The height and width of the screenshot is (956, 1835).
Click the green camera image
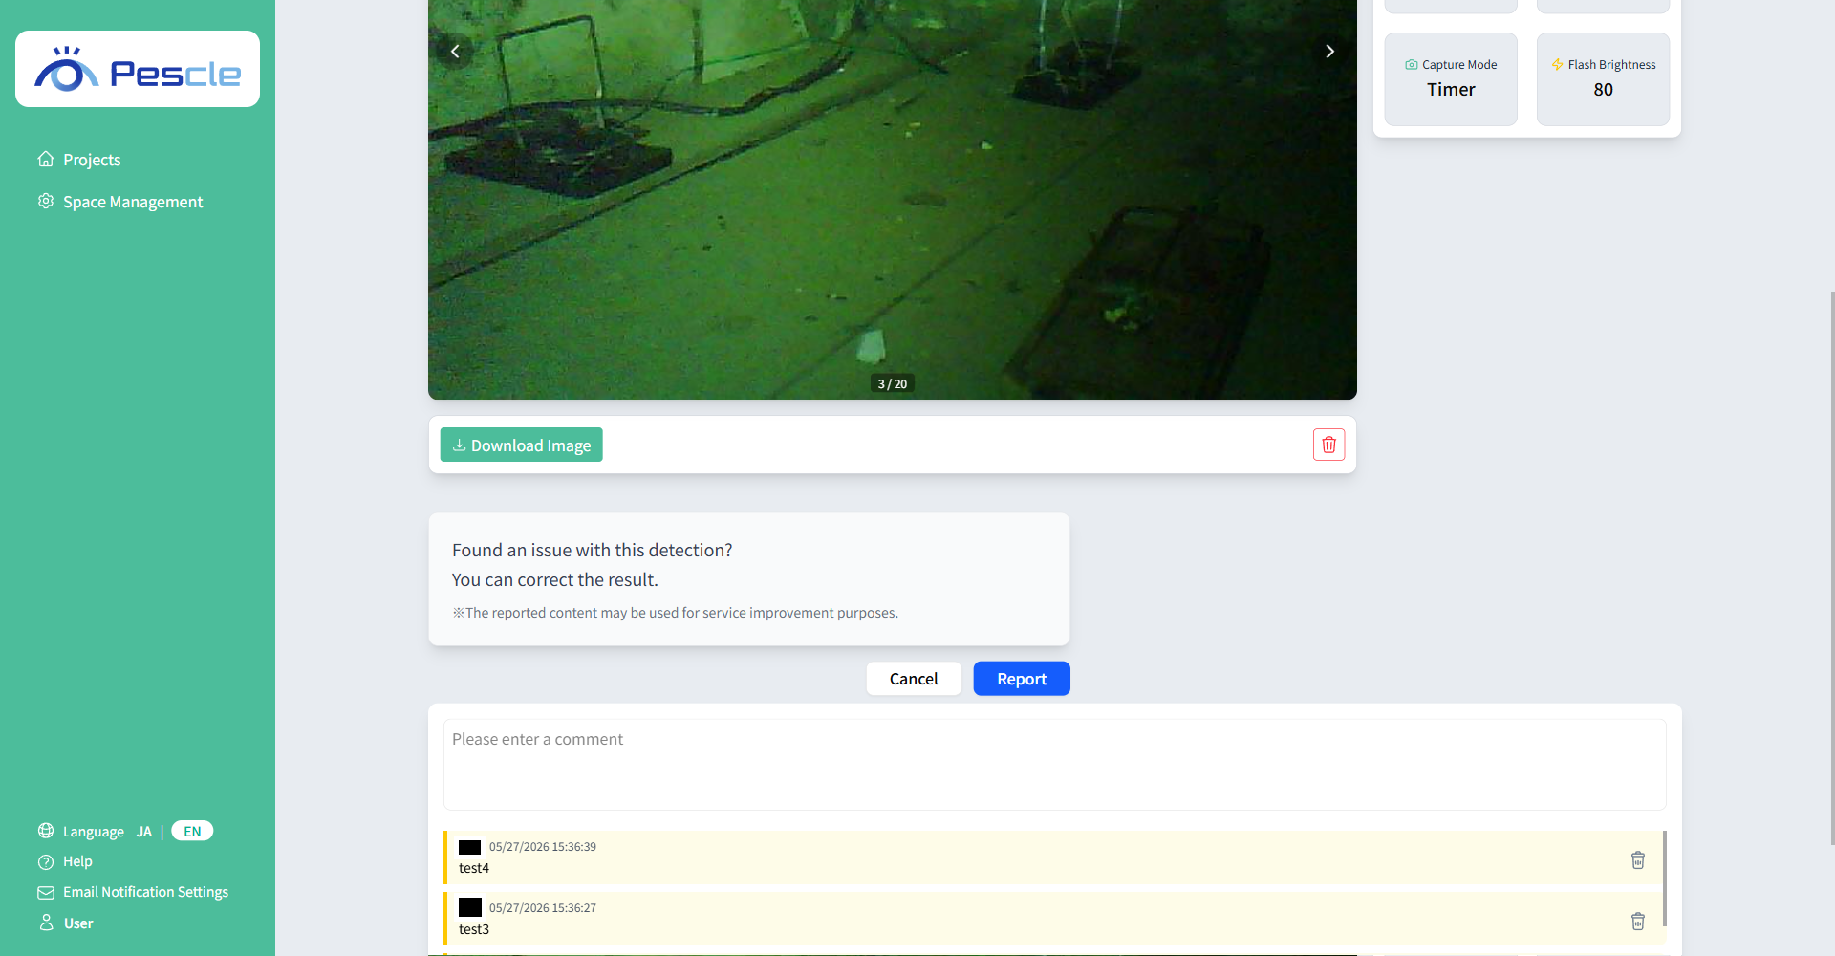click(x=893, y=200)
